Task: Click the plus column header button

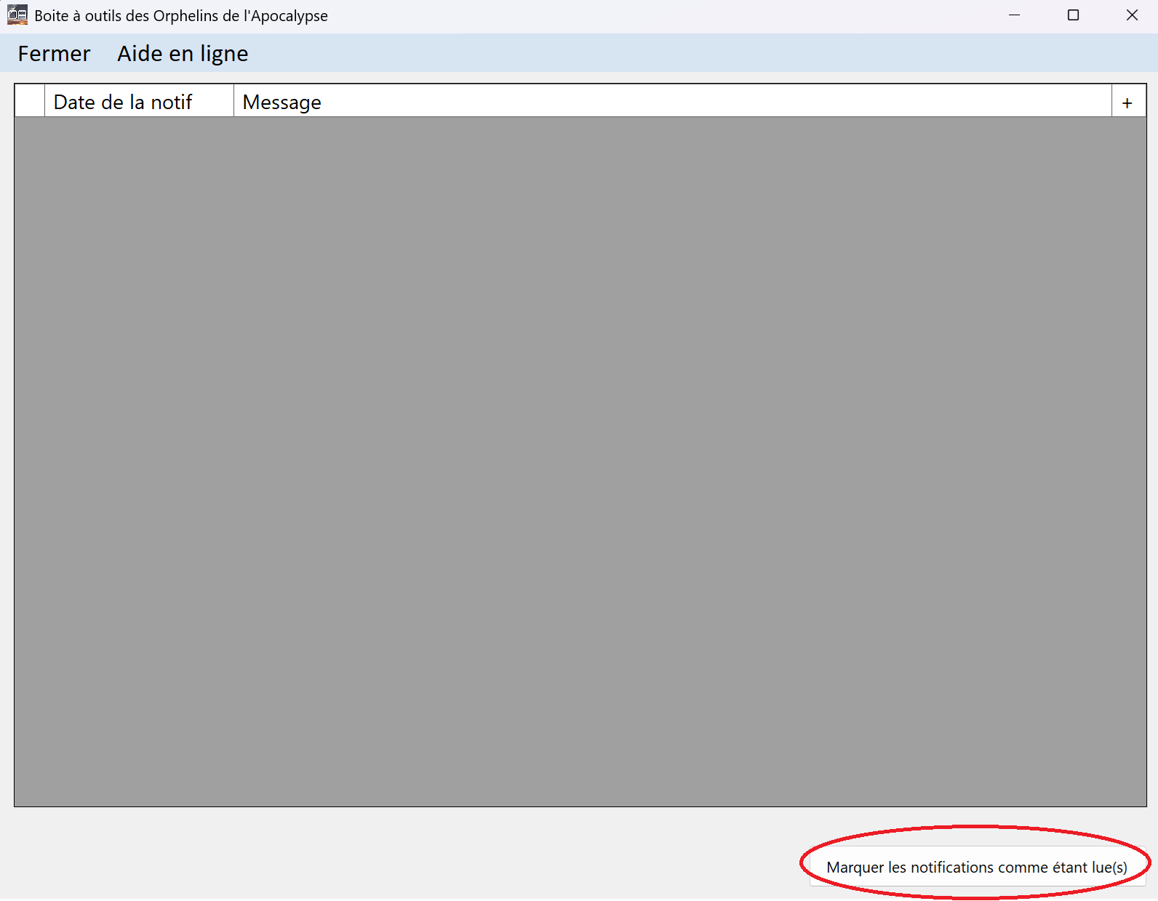Action: click(x=1128, y=102)
